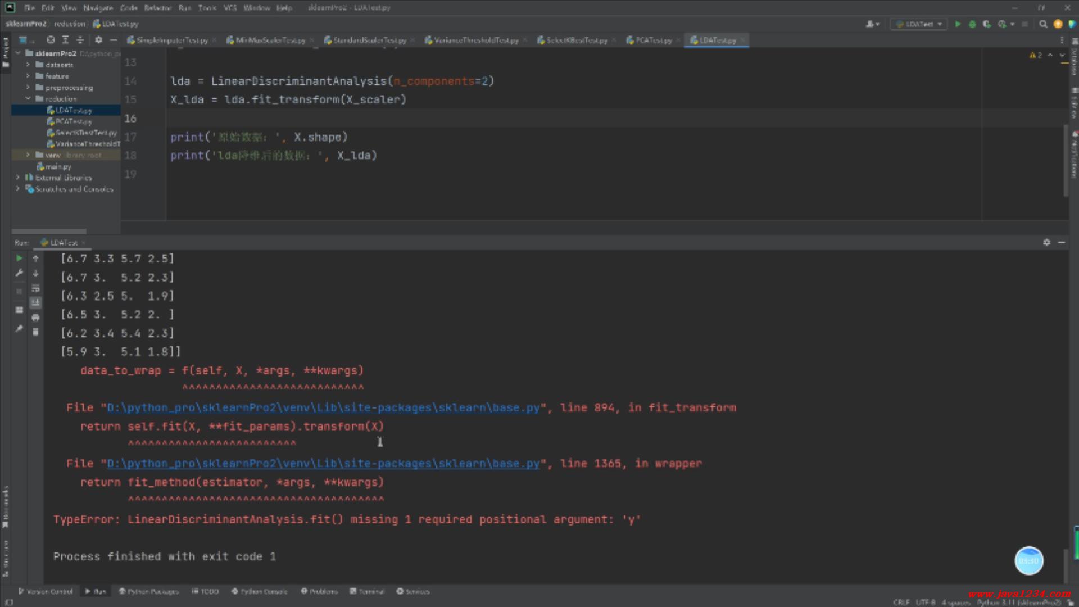Click the green Run button in the top toolbar

[958, 24]
